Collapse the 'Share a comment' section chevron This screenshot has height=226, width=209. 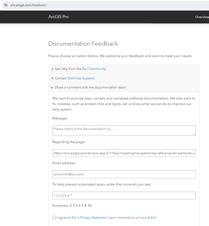(x=52, y=88)
